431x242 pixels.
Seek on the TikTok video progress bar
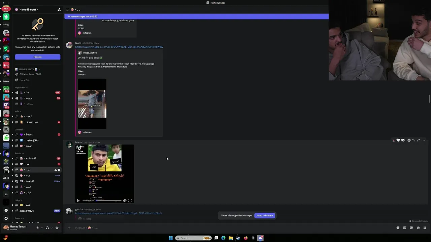coord(108,201)
